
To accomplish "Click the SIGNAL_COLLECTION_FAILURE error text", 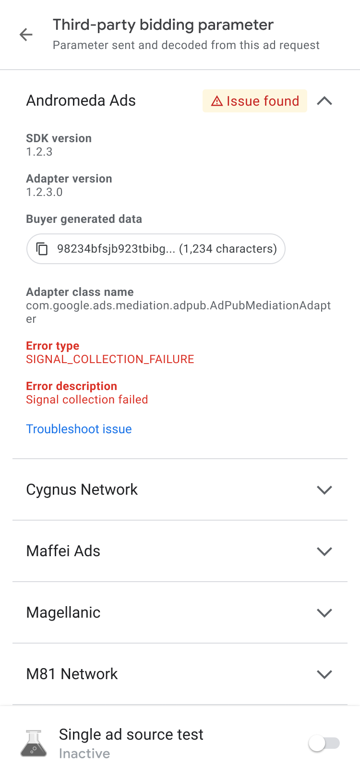I will tap(110, 359).
